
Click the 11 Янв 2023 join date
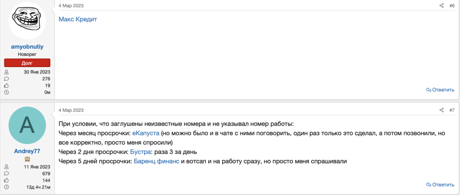click(x=37, y=167)
